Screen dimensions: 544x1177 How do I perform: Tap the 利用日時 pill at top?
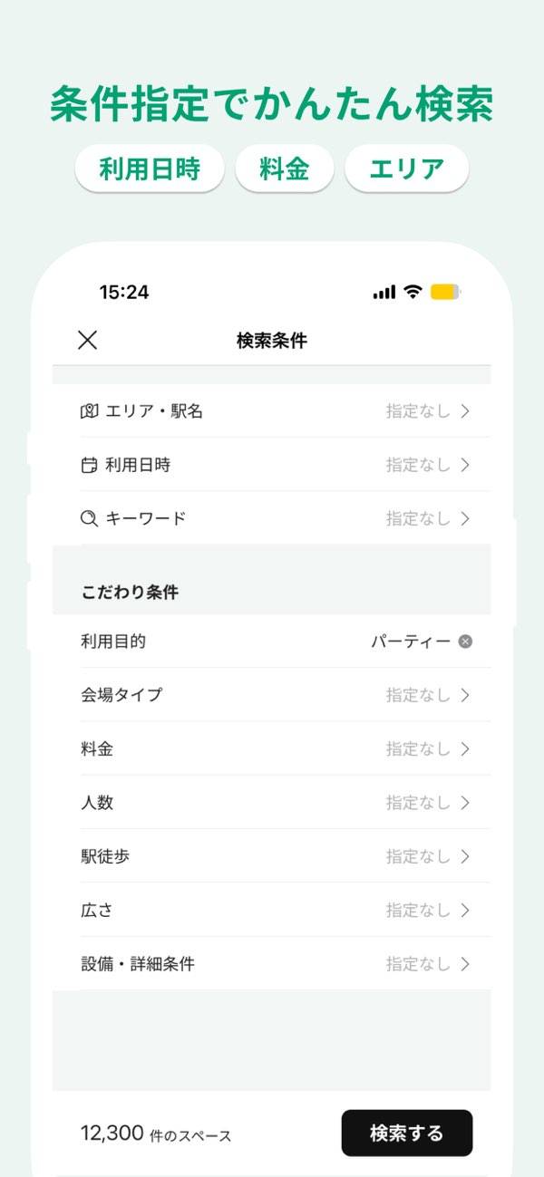[150, 169]
